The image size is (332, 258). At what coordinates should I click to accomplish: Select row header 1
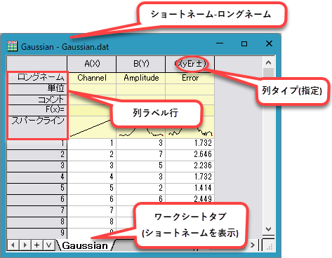coord(37,144)
